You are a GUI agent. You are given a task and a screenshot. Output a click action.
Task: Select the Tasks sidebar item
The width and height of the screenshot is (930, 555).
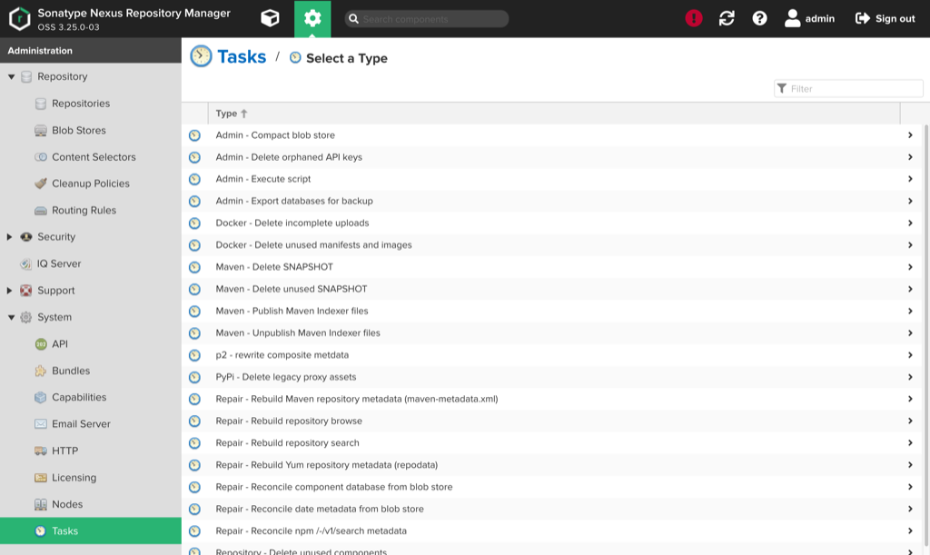pos(90,530)
